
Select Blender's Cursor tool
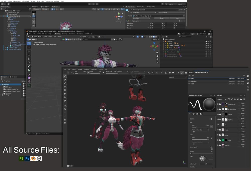tap(29, 47)
